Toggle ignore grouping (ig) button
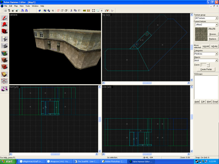219x164 pixels. click(x=53, y=11)
